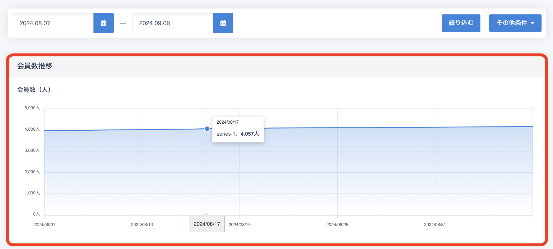This screenshot has width=553, height=249.
Task: Click the 2024/08/07 x-axis label
Action: 44,225
